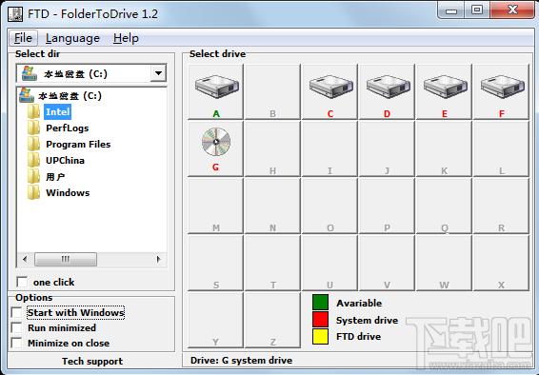Toggle the Run minimized checkbox
Viewport: 539px width, 375px height.
click(16, 327)
